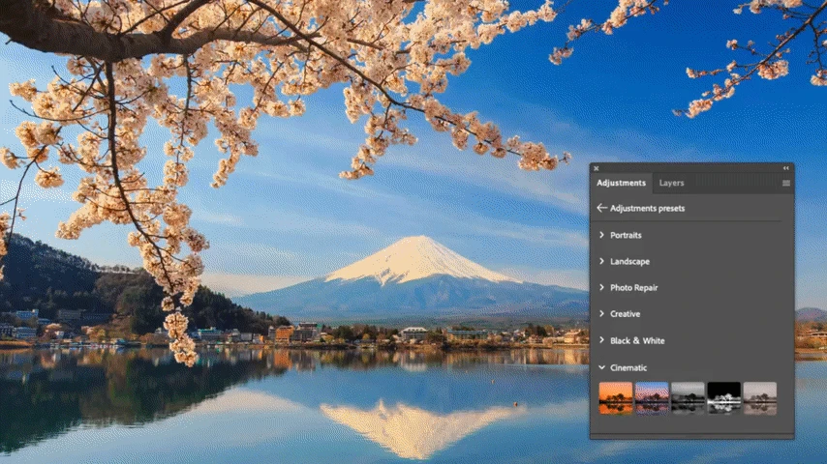
Task: Select the Adjustments tab
Action: [x=621, y=183]
